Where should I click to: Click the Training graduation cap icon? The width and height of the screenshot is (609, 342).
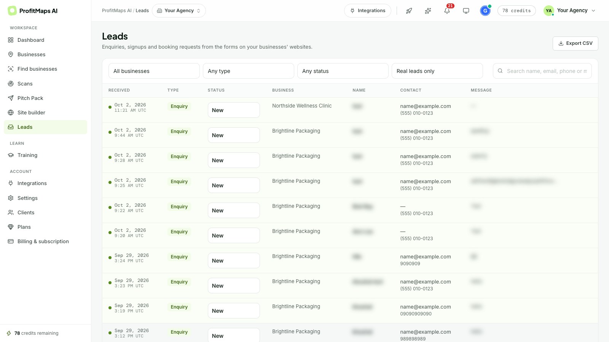pyautogui.click(x=11, y=155)
